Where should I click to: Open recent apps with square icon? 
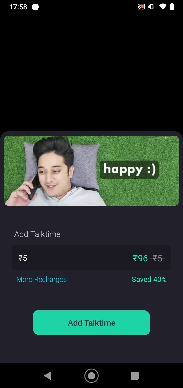[x=135, y=376]
